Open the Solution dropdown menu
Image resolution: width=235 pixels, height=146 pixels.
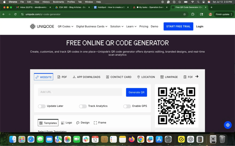[x=117, y=26]
